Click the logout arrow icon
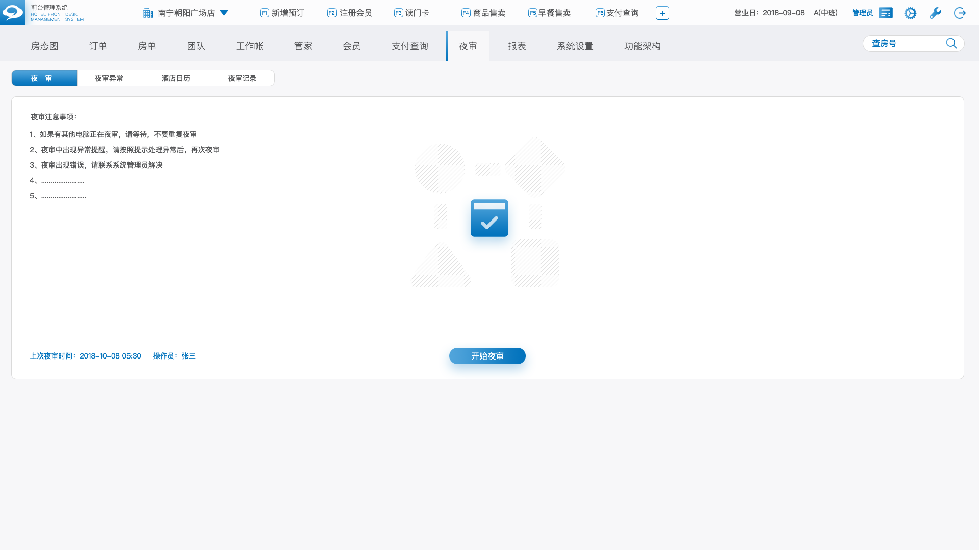 tap(960, 13)
